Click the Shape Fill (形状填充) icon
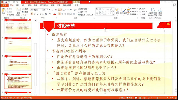 coord(128,9)
